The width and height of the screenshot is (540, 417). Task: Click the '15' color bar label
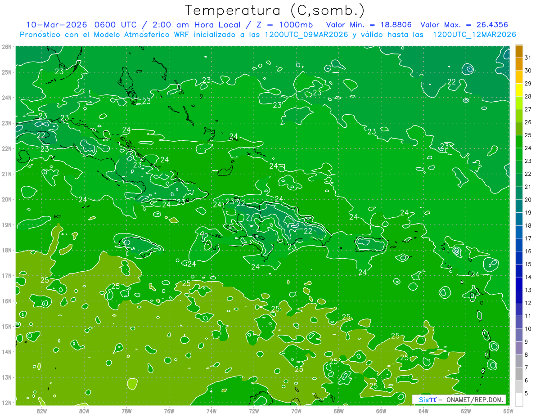tap(528, 265)
